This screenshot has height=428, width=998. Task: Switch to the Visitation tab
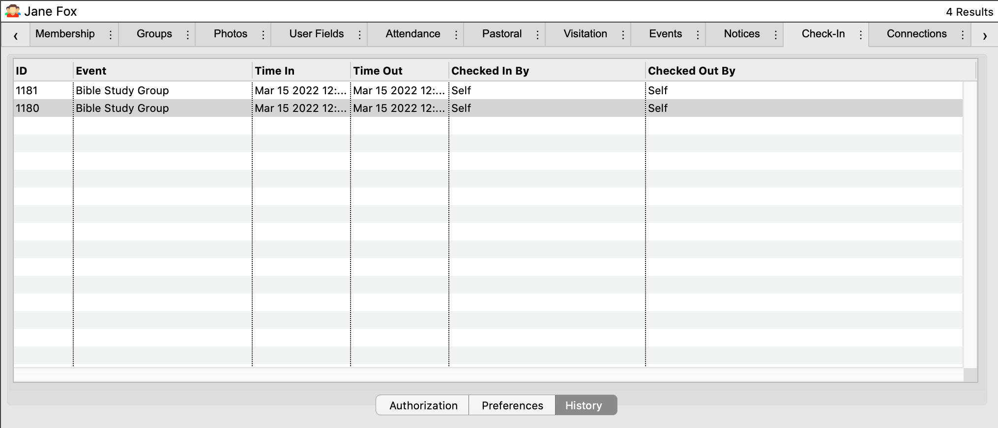tap(585, 34)
